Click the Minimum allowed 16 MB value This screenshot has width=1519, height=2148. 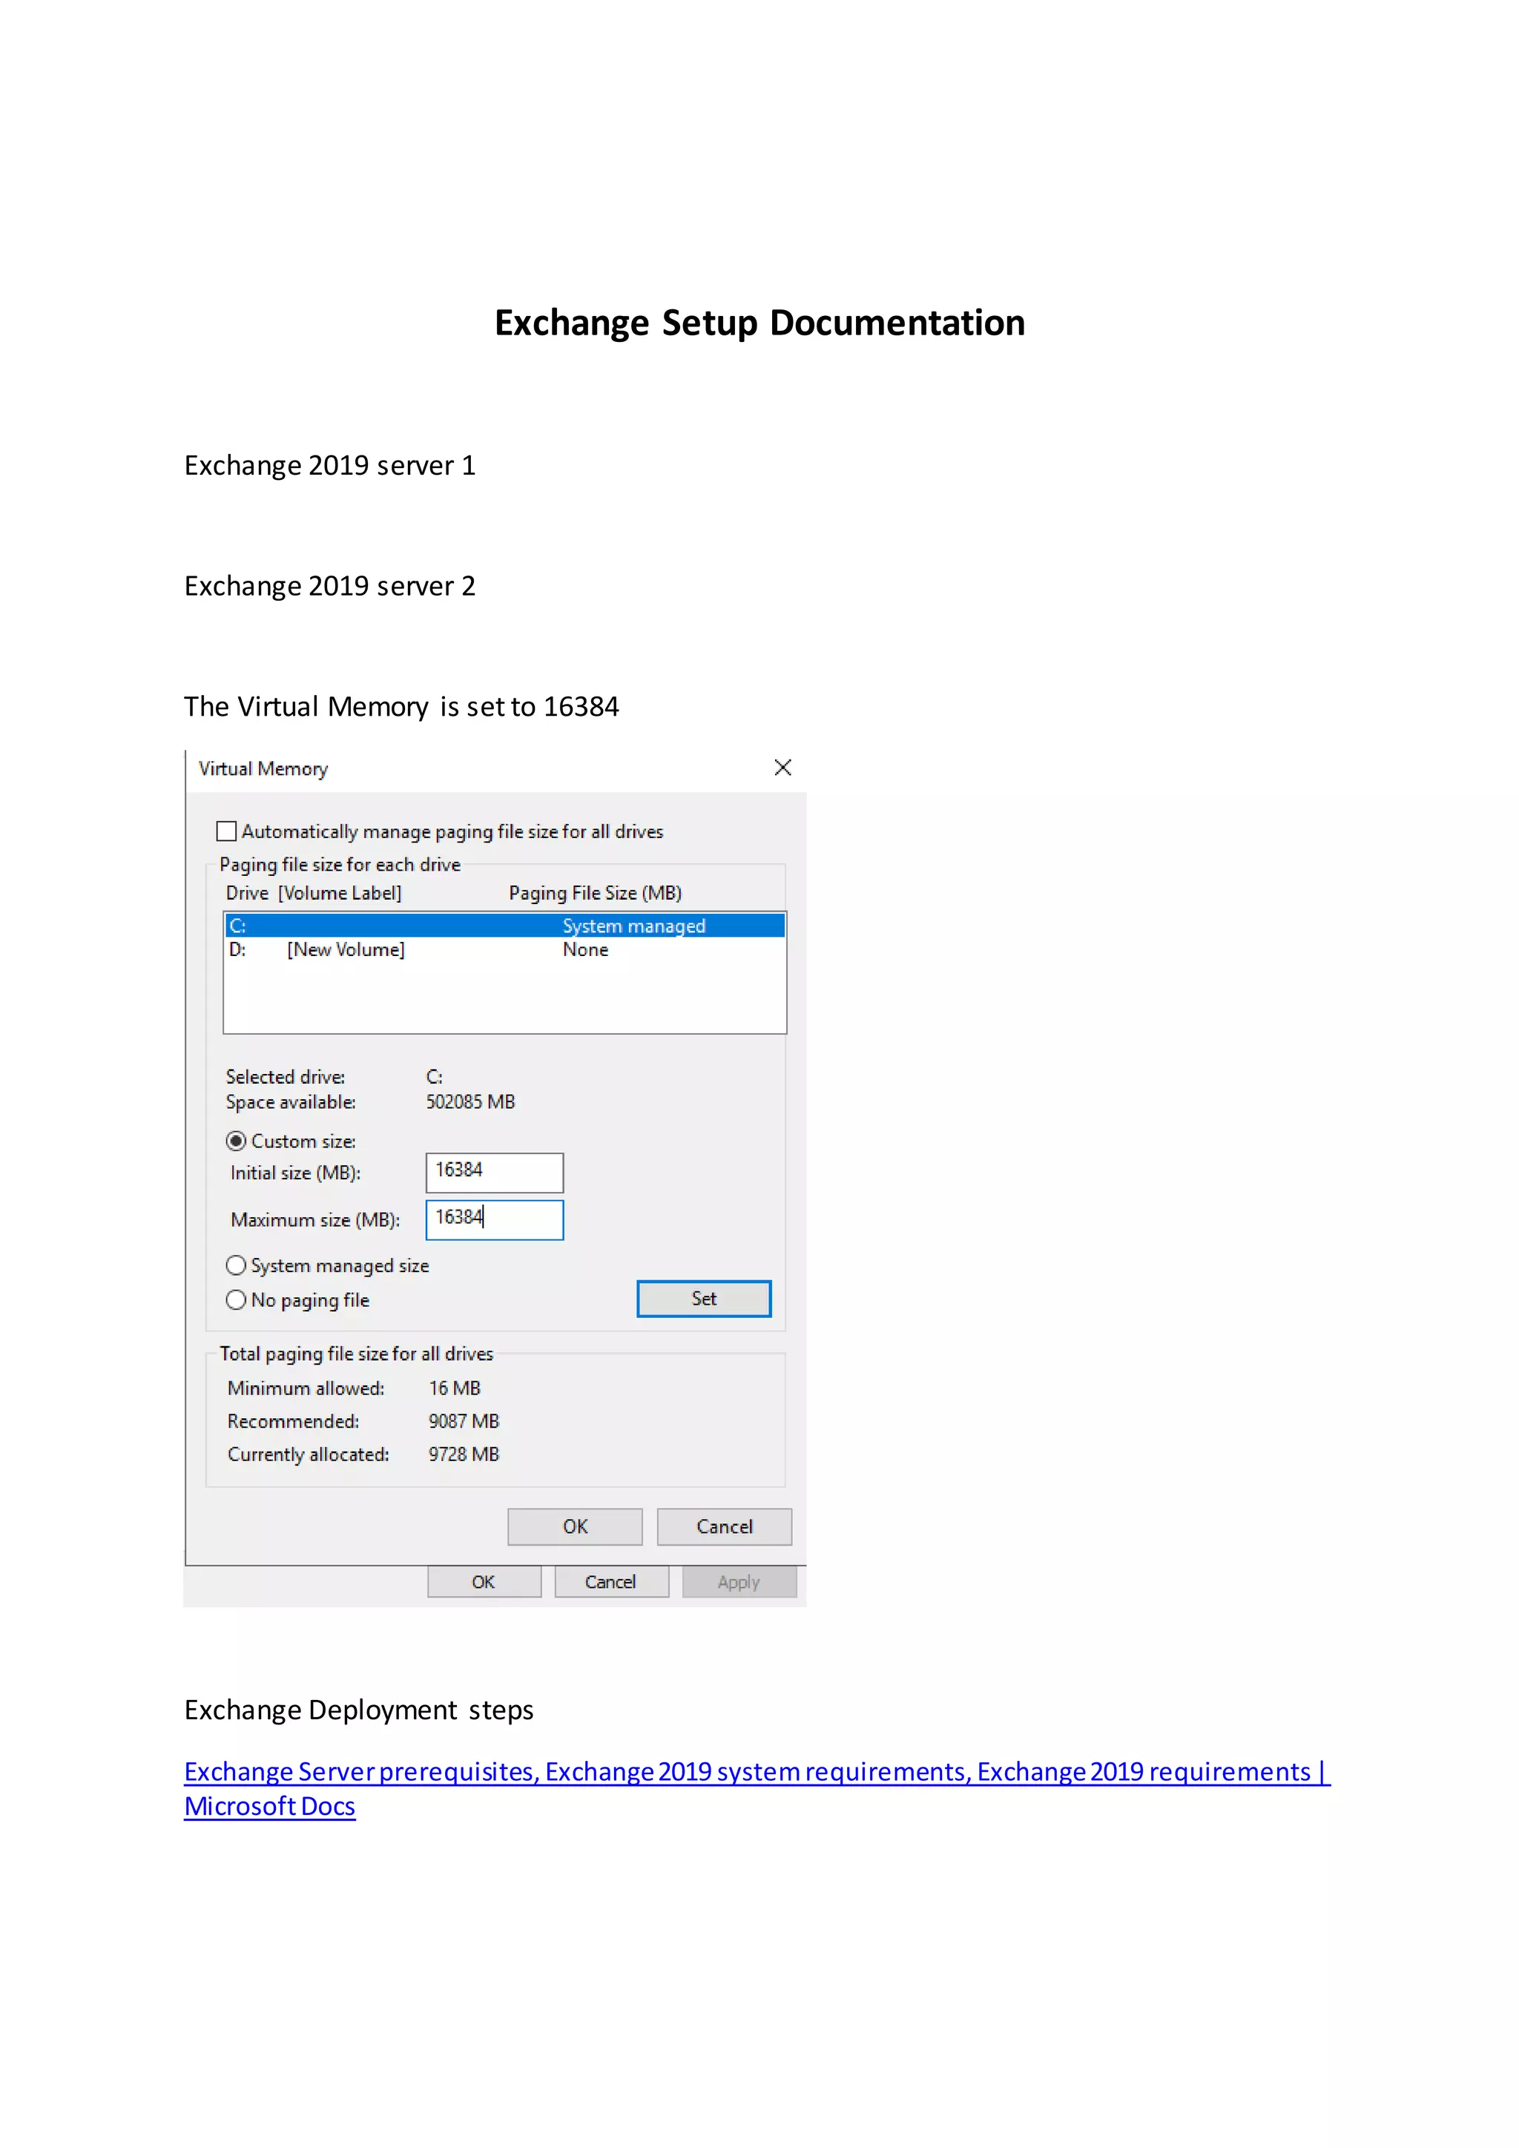click(455, 1388)
